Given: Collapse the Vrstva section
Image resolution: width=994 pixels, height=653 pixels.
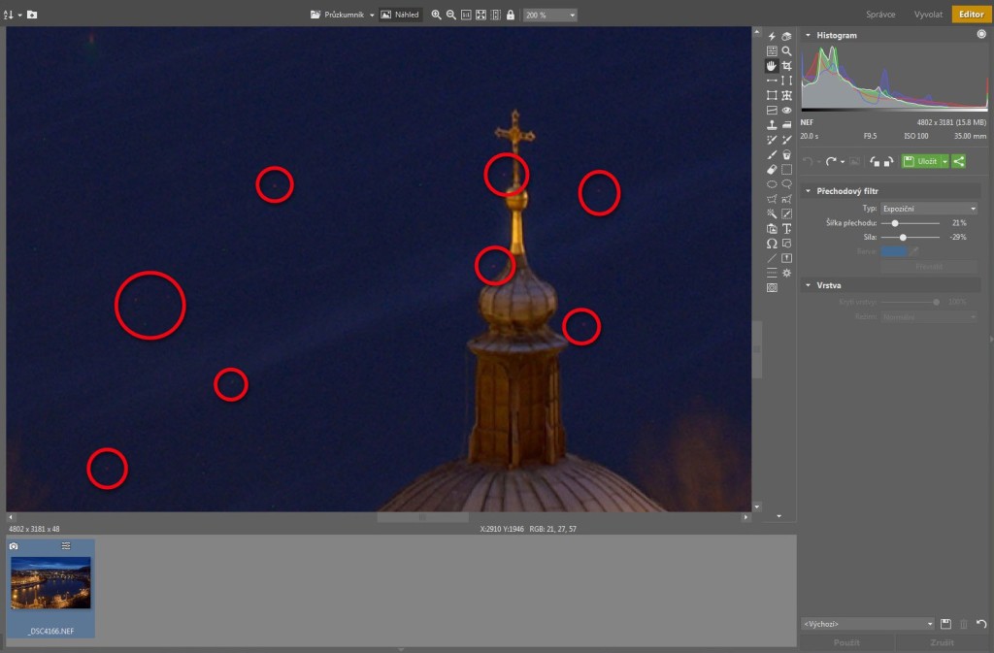Looking at the screenshot, I should point(808,285).
